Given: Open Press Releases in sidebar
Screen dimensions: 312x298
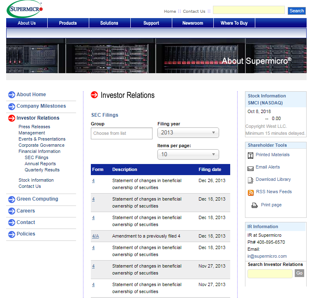Looking at the screenshot, I should pos(34,127).
